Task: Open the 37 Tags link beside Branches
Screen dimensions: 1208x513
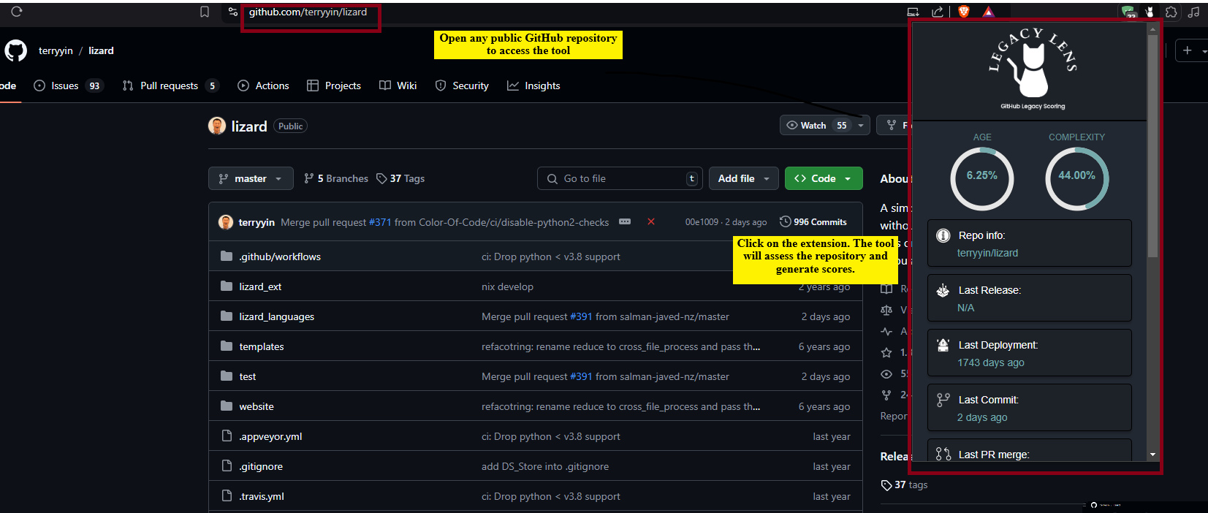Action: click(400, 178)
